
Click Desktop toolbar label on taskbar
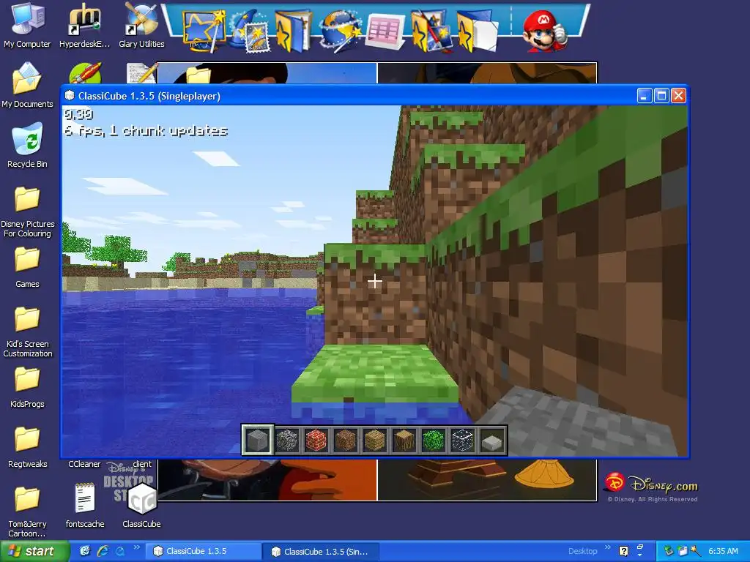(x=582, y=552)
